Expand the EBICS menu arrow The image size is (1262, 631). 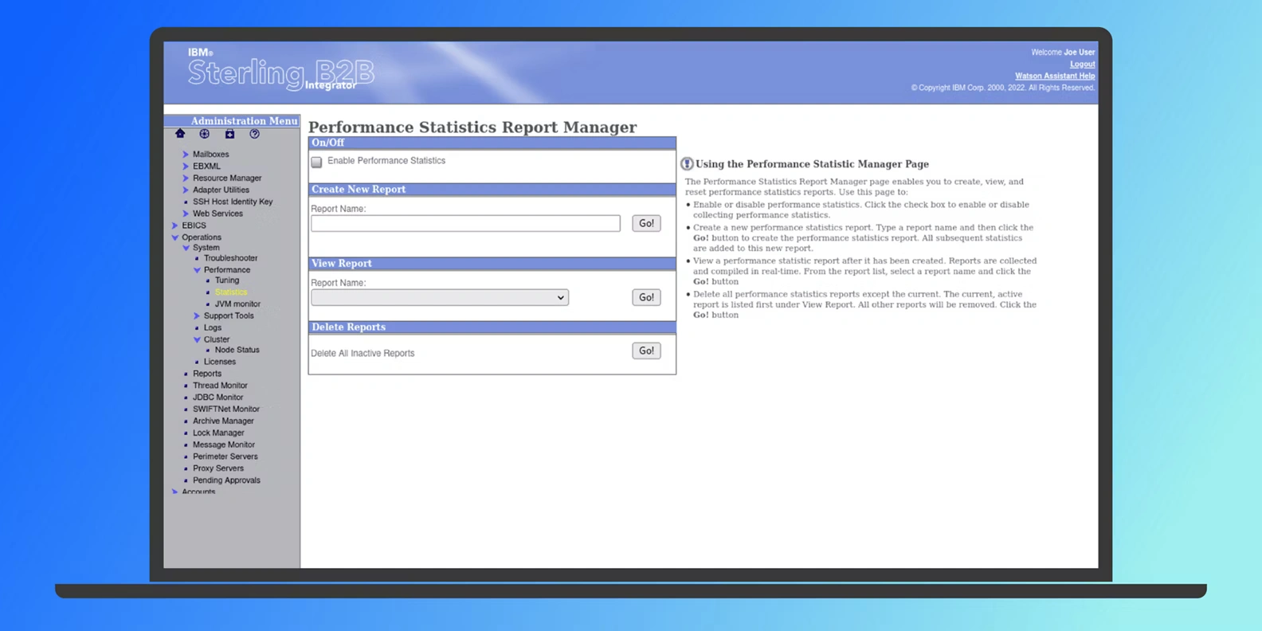[x=175, y=225]
